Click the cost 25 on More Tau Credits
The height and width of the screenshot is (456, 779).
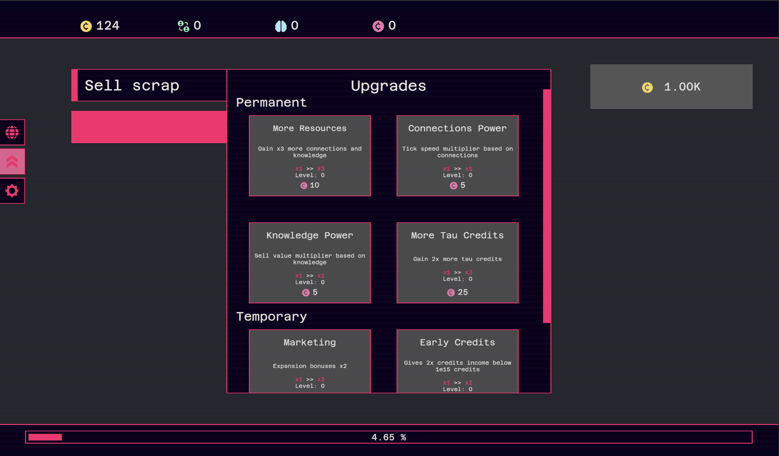(x=463, y=292)
